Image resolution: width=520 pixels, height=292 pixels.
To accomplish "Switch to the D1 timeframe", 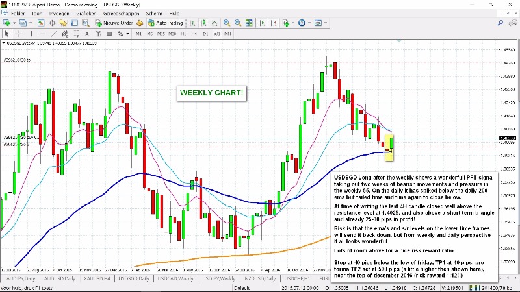I will tap(204, 33).
